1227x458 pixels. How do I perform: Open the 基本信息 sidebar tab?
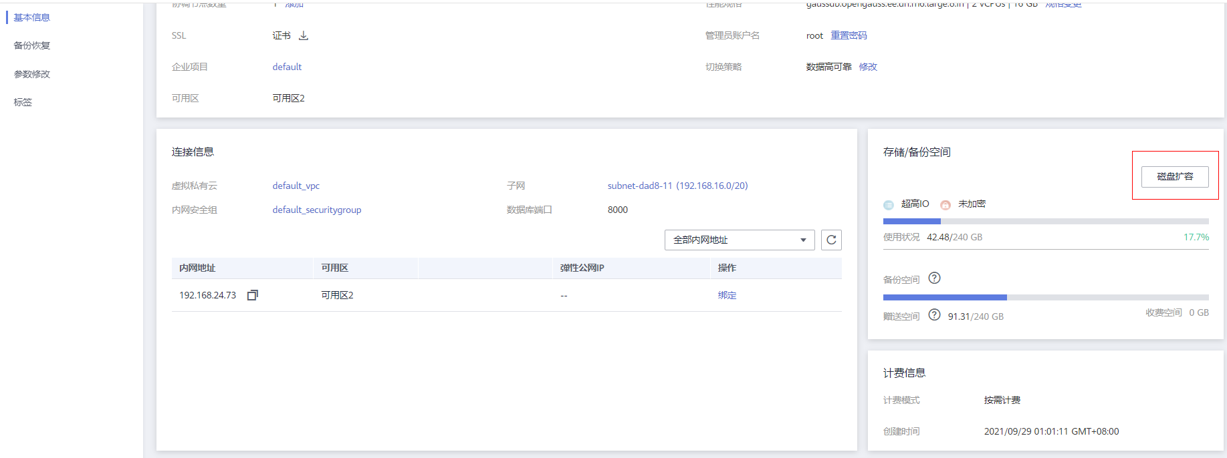[32, 17]
